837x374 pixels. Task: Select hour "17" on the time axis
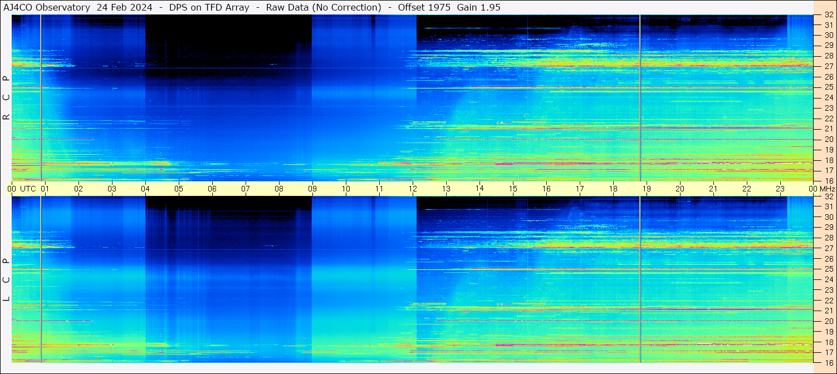click(580, 189)
